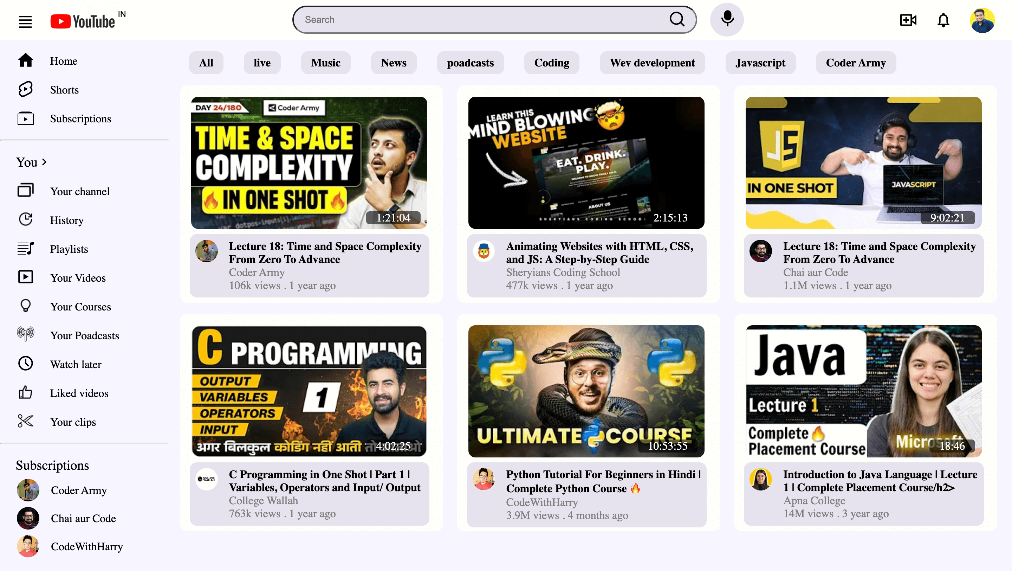
Task: Open Mind Blowing Website video thumbnail
Action: pos(586,163)
